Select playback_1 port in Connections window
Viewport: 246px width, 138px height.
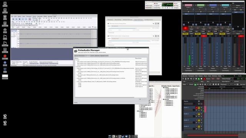[170, 101]
